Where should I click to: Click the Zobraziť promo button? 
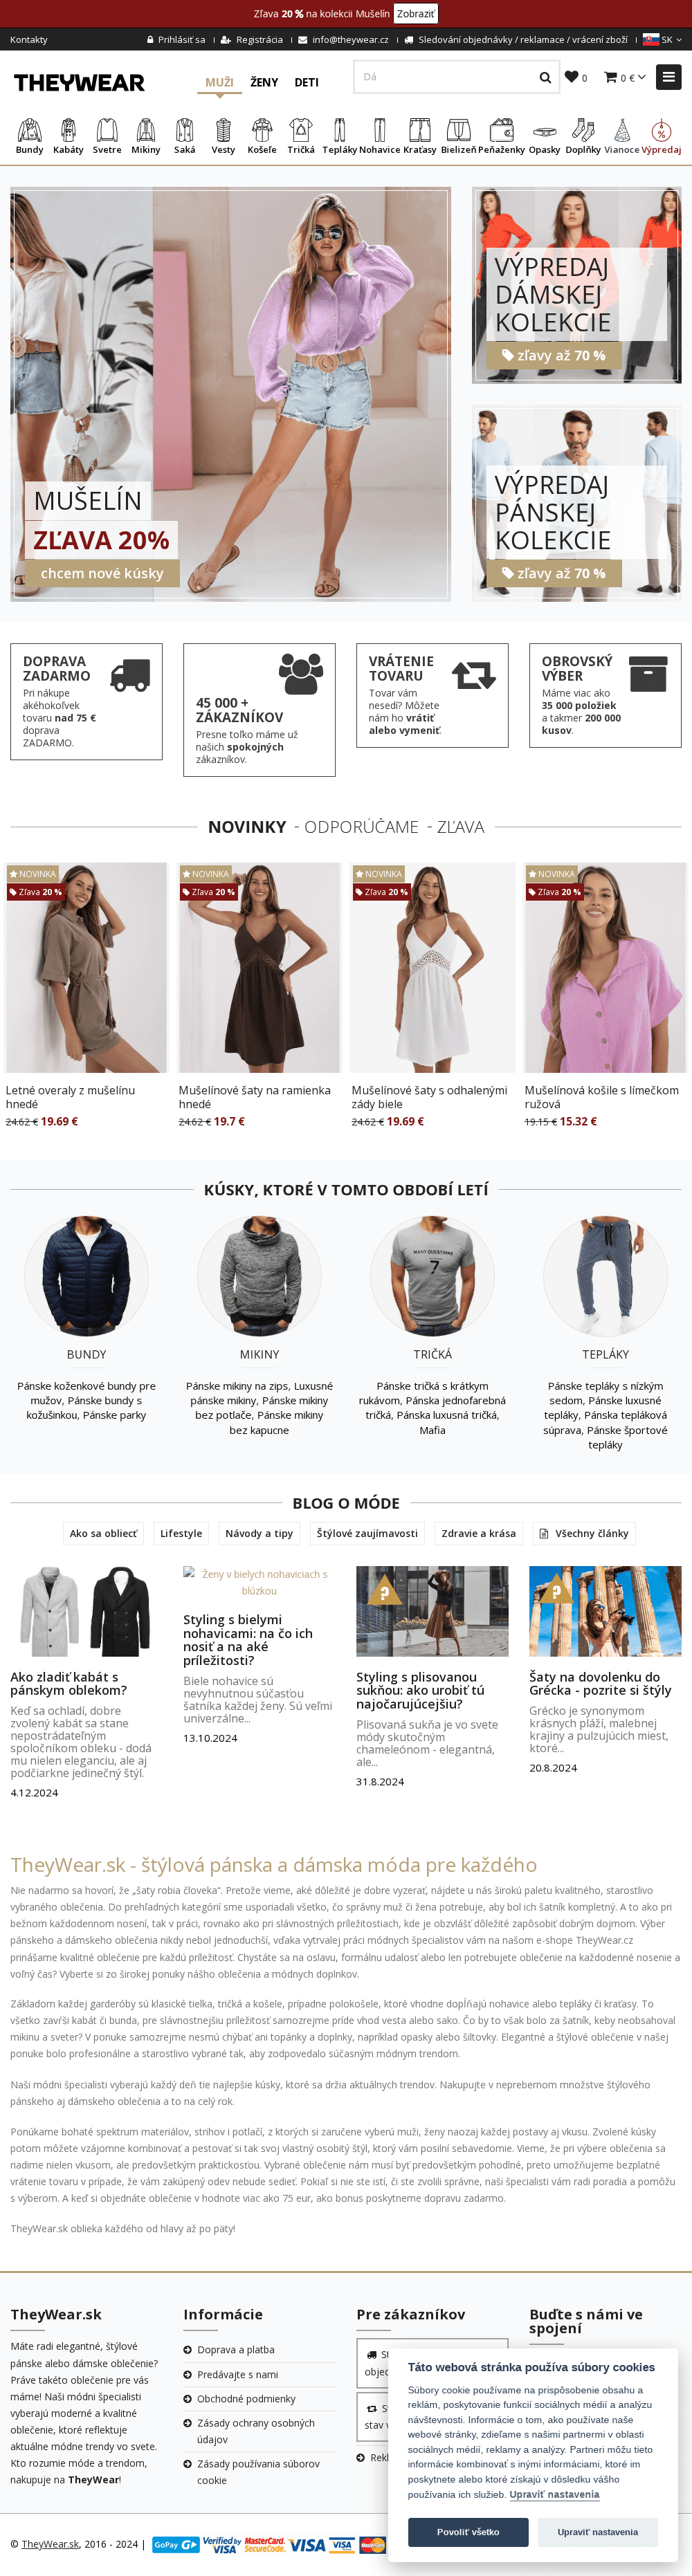click(x=416, y=14)
